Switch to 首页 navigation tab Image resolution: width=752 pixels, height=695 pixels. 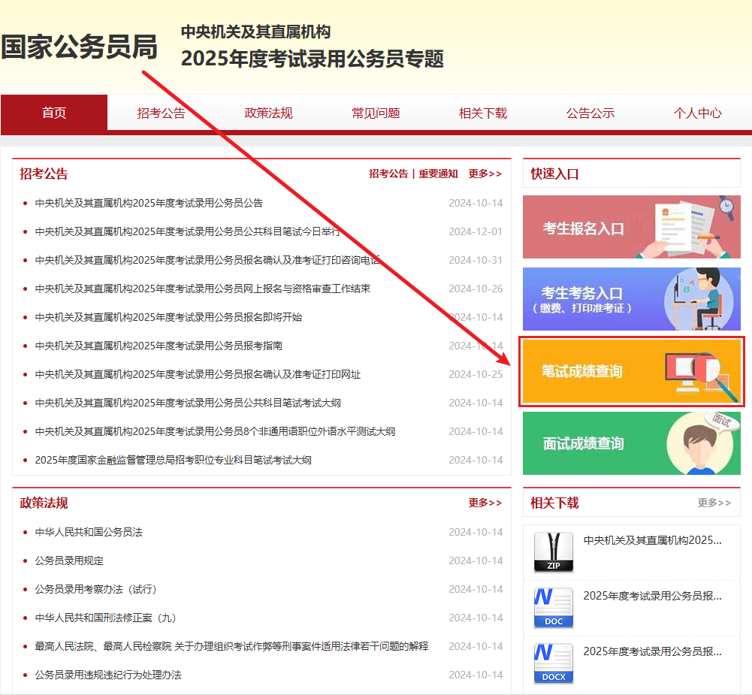[54, 113]
